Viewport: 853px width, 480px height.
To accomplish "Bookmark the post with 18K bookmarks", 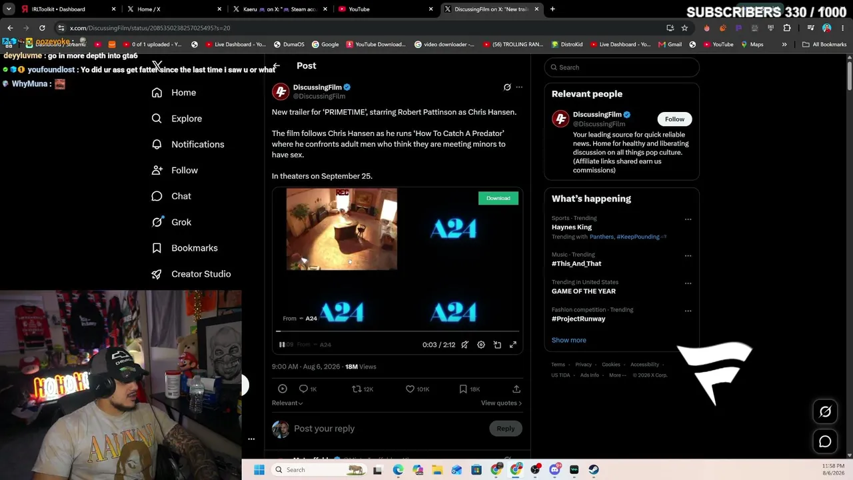I will (469, 389).
